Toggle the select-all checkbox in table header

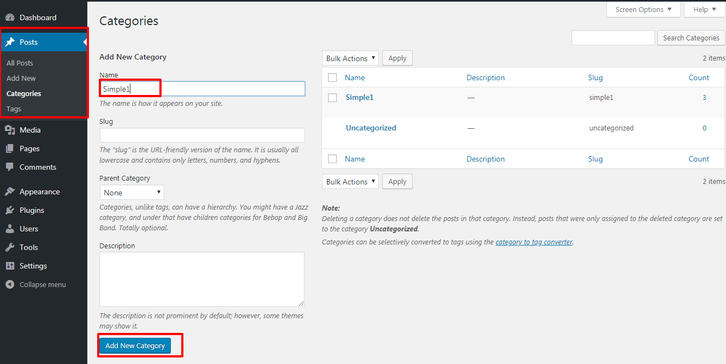pyautogui.click(x=332, y=77)
